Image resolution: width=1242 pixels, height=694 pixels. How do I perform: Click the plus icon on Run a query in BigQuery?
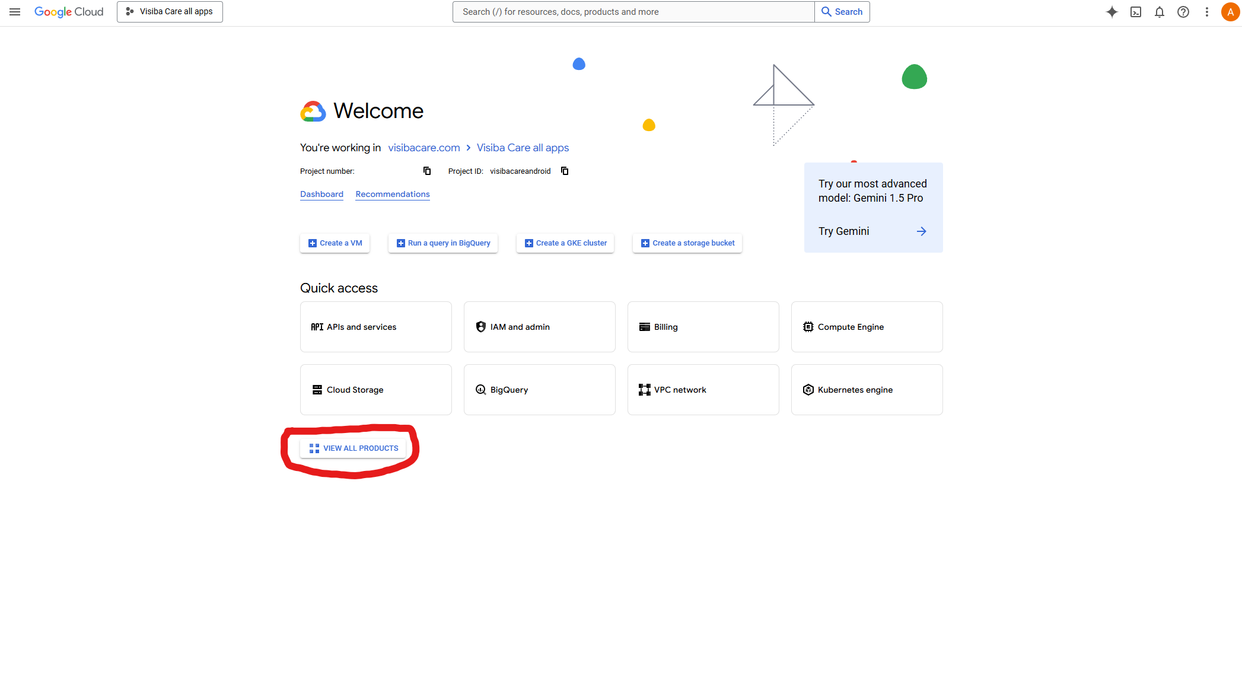click(x=401, y=243)
